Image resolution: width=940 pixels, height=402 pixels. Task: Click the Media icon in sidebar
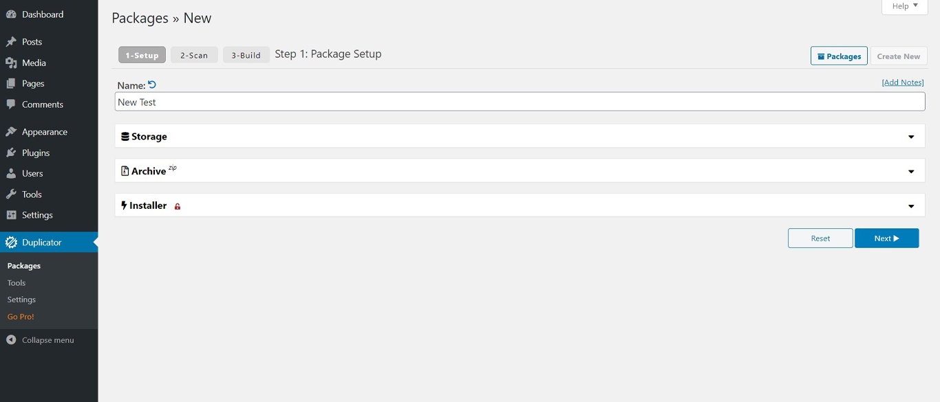click(11, 63)
